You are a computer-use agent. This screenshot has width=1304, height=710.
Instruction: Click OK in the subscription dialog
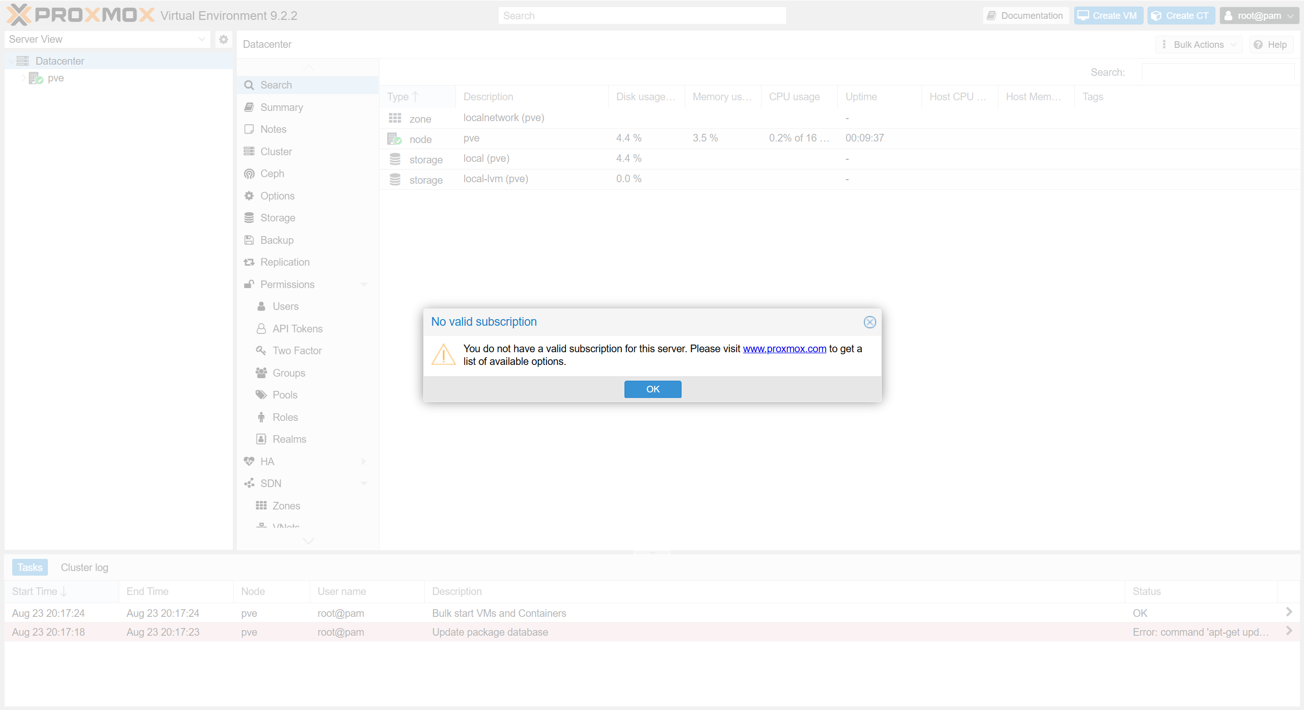point(653,389)
